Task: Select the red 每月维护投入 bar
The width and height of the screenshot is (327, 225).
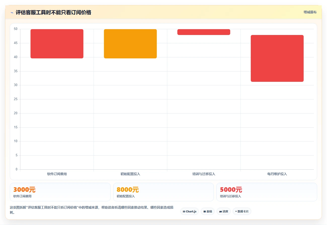Action: coord(277,58)
